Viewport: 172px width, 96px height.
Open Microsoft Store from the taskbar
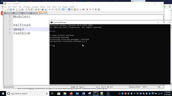point(59,94)
